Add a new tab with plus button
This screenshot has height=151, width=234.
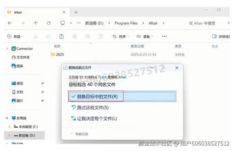[76, 12]
